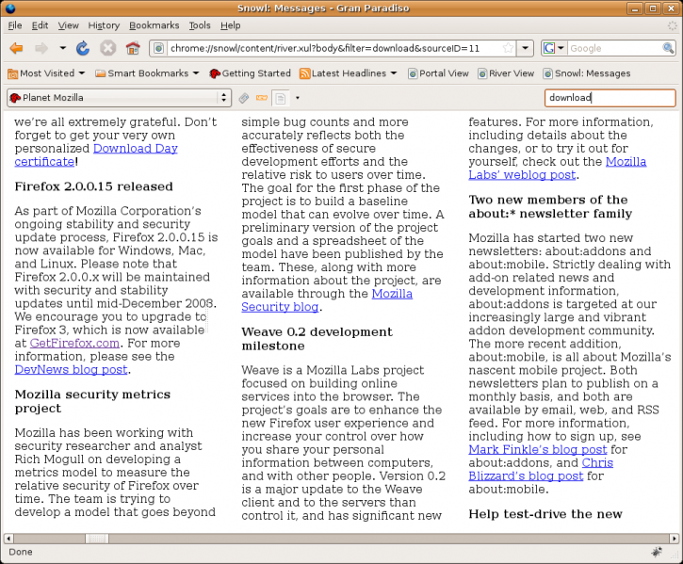Click the search magnifier icon
Viewport: 683px width, 564px height.
(x=667, y=48)
